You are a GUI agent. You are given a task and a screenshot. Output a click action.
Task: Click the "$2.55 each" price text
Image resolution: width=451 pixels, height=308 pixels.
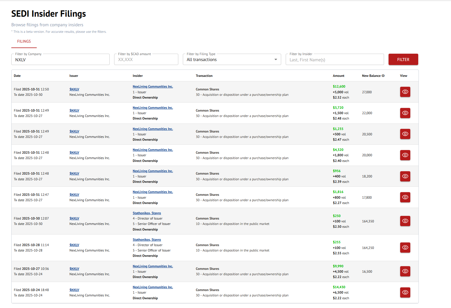click(x=341, y=253)
